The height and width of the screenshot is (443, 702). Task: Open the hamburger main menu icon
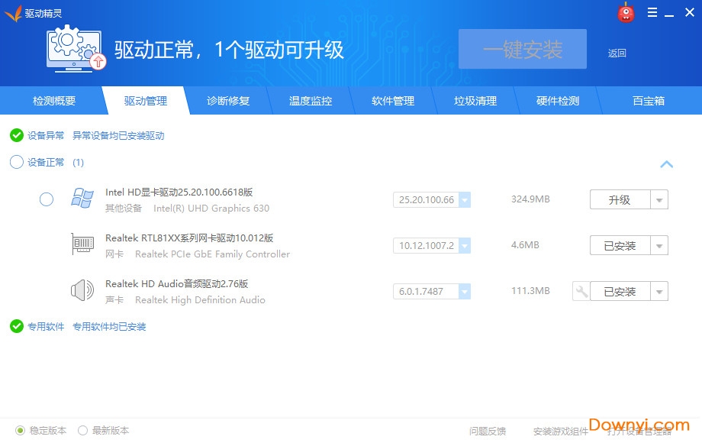coord(652,12)
